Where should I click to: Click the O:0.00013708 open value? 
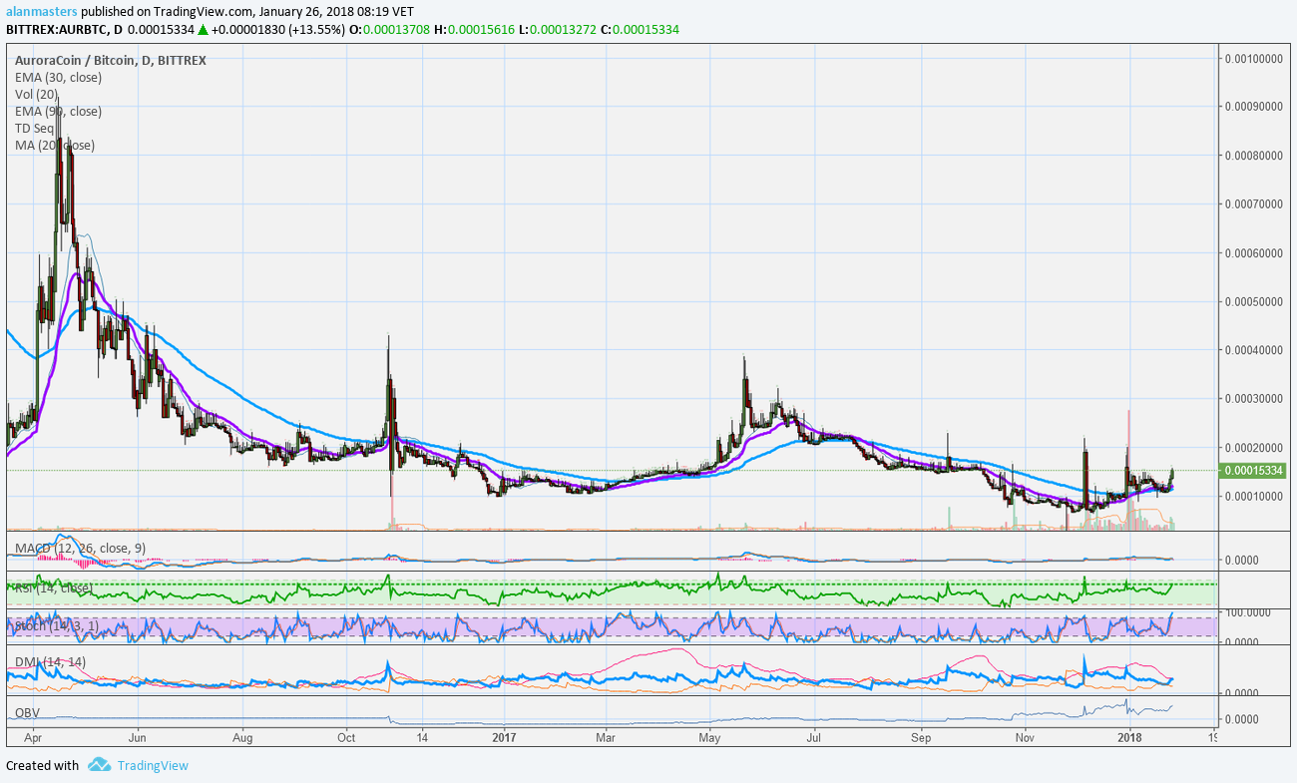point(387,30)
